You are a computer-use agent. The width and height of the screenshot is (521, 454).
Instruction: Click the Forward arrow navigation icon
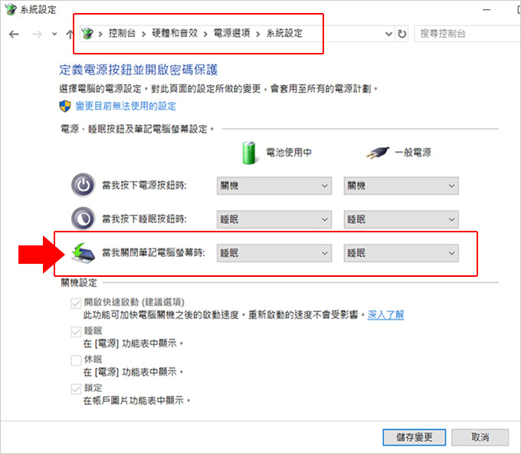tap(37, 34)
